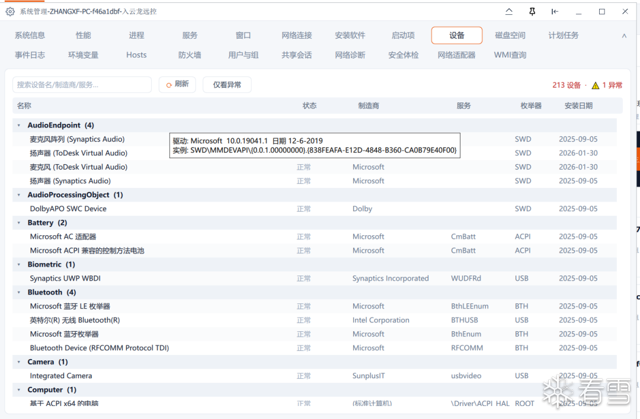Go to the 共享会话 tab
640x419 pixels.
297,55
